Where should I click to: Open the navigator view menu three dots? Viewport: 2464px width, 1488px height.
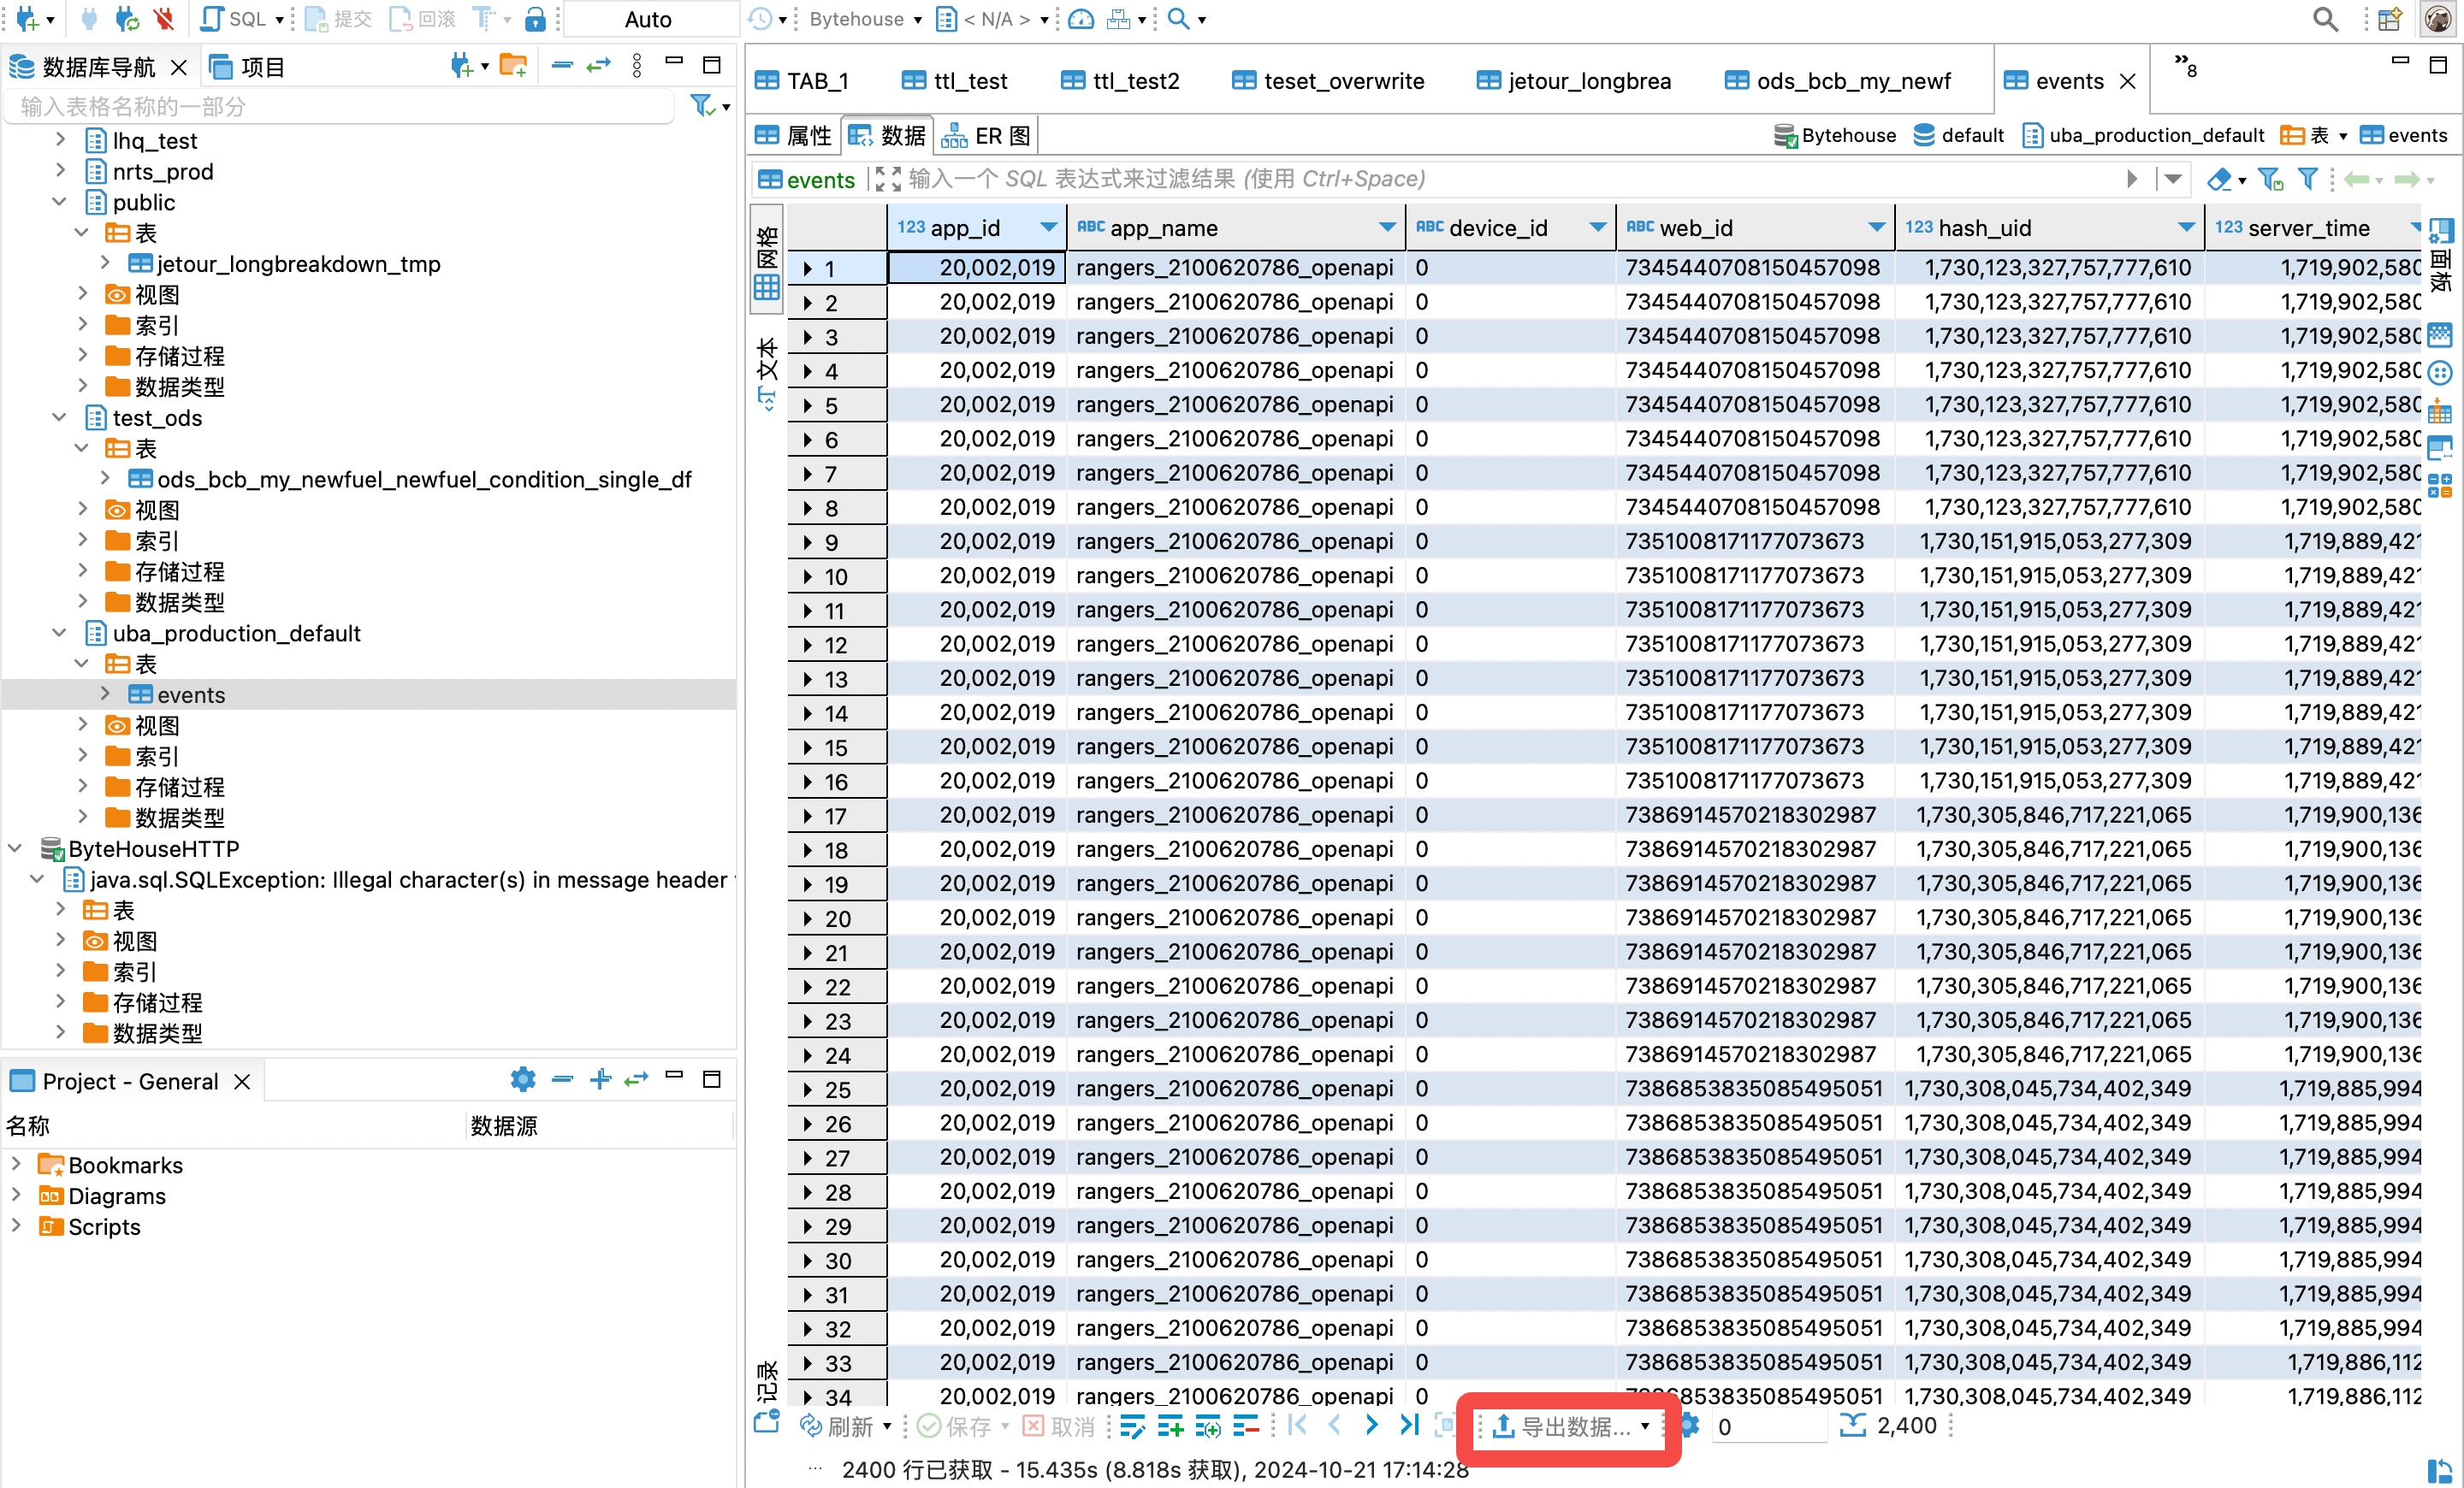tap(637, 66)
